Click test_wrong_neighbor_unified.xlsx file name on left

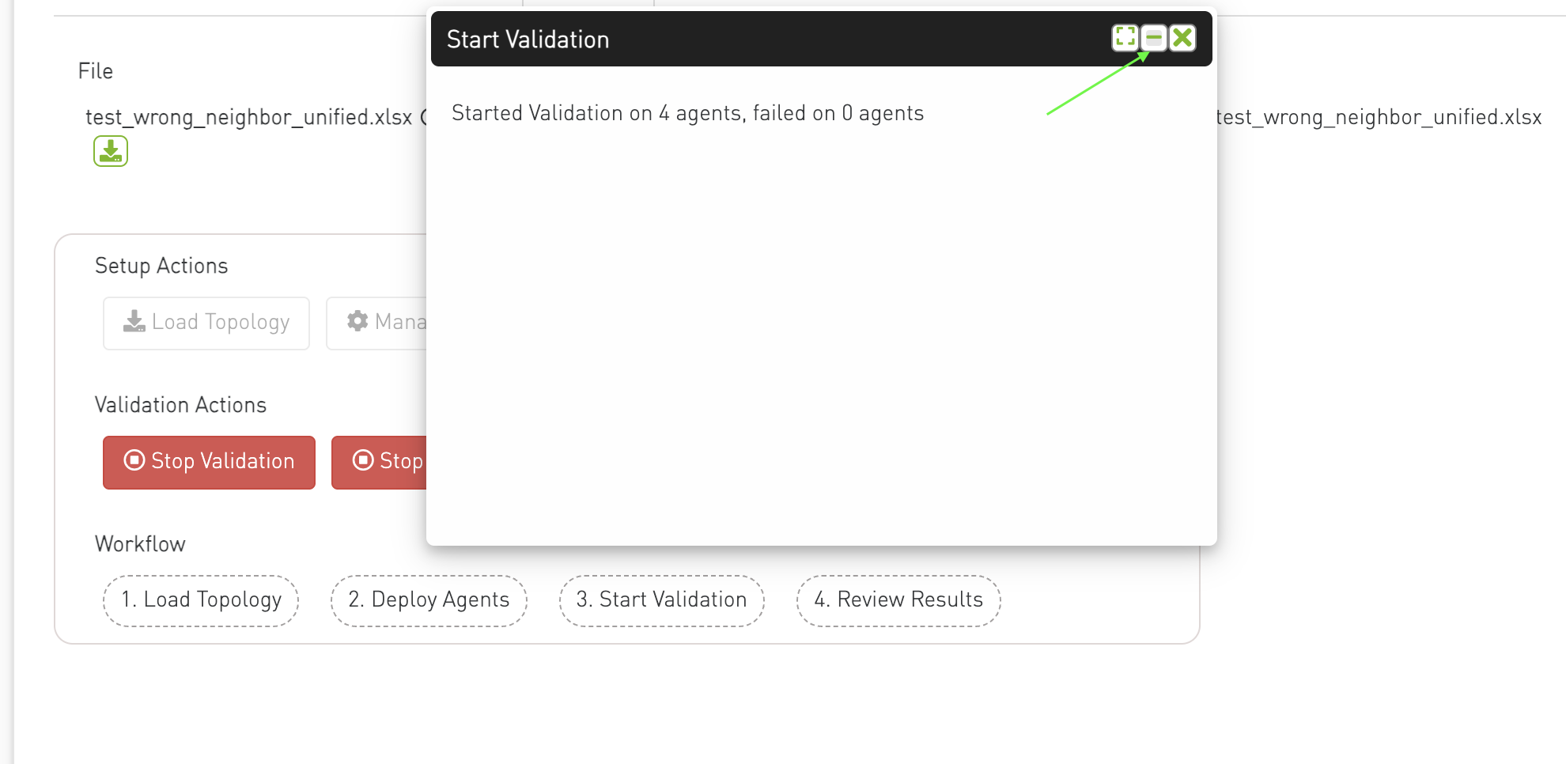[248, 117]
